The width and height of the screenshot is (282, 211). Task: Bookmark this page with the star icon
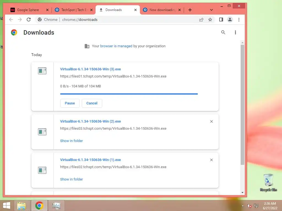(x=210, y=20)
